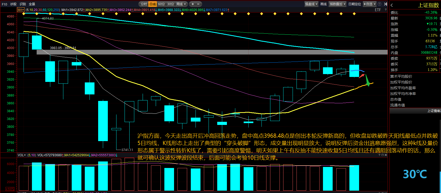Open the F10 company info page
441x193 pixels.
coord(4,4)
